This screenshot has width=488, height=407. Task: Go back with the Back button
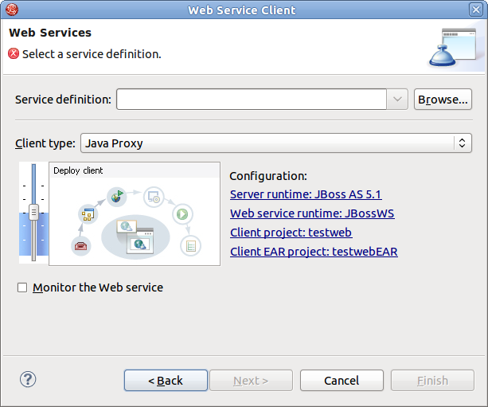click(x=166, y=381)
